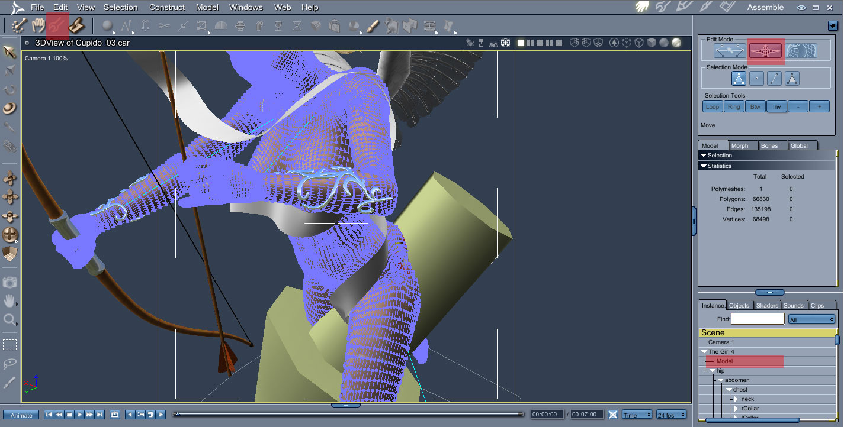Enable vertex point selection mode
Image resolution: width=844 pixels, height=427 pixels.
point(756,79)
